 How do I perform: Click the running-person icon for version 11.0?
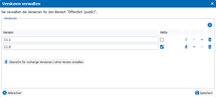(186, 47)
